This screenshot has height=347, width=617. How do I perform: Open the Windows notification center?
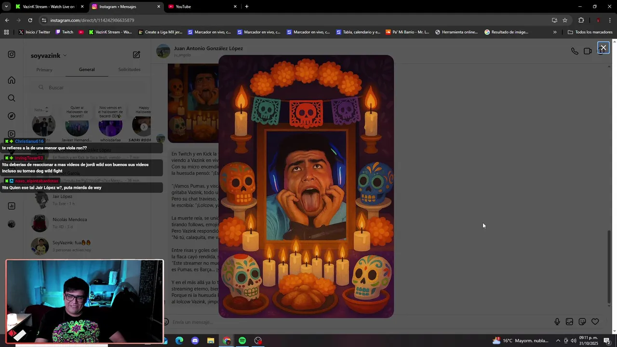tap(607, 341)
